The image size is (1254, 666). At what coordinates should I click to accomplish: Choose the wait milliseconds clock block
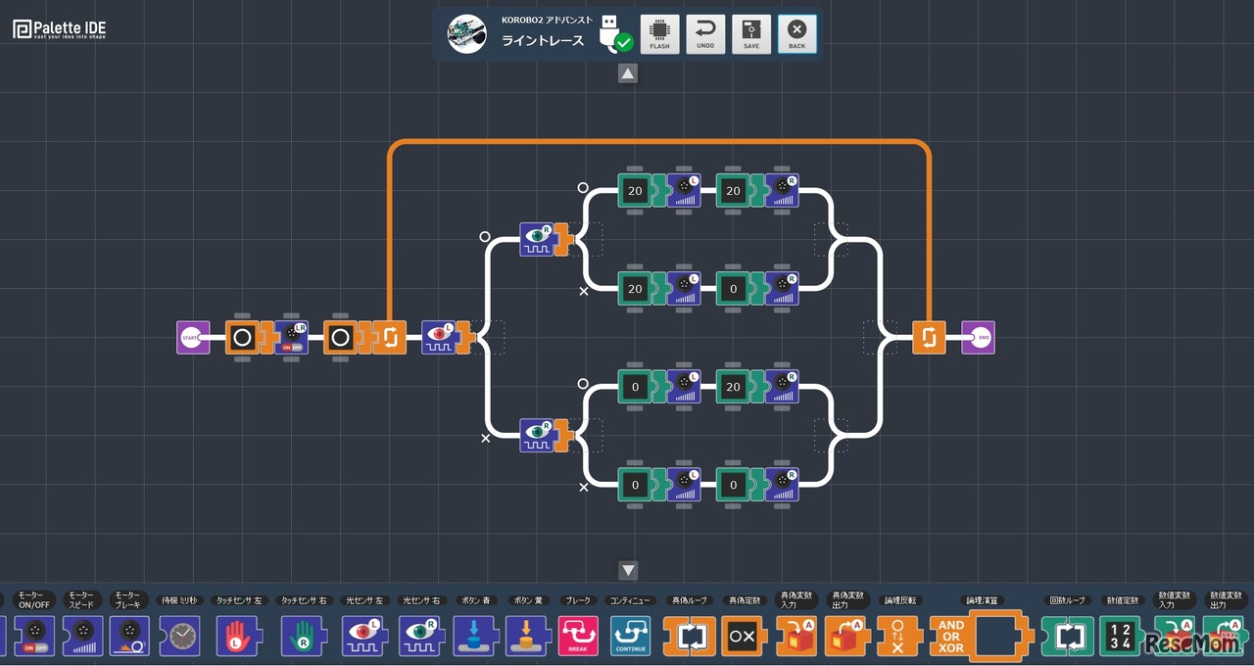pos(179,636)
